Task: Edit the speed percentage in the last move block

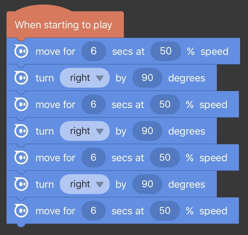Action: tap(165, 211)
